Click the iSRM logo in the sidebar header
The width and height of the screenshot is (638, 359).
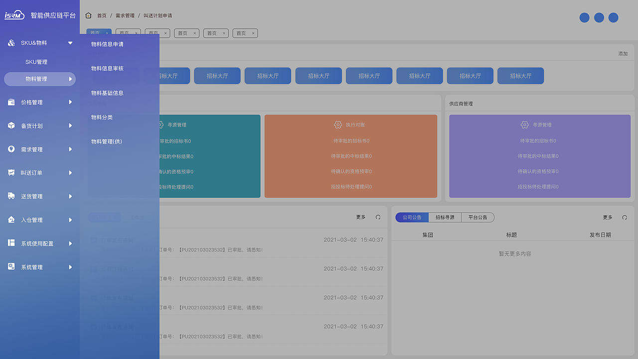click(x=14, y=15)
